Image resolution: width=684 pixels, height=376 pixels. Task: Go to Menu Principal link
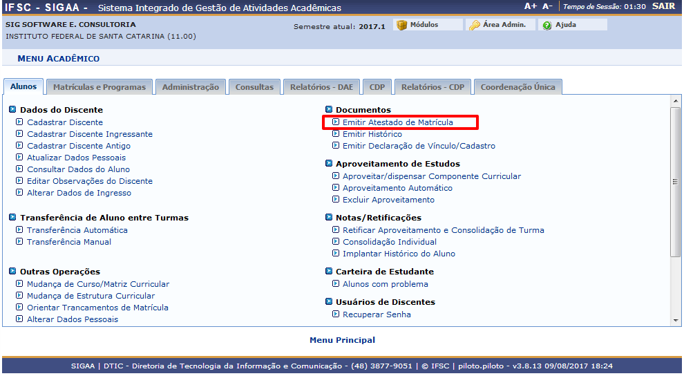point(342,340)
